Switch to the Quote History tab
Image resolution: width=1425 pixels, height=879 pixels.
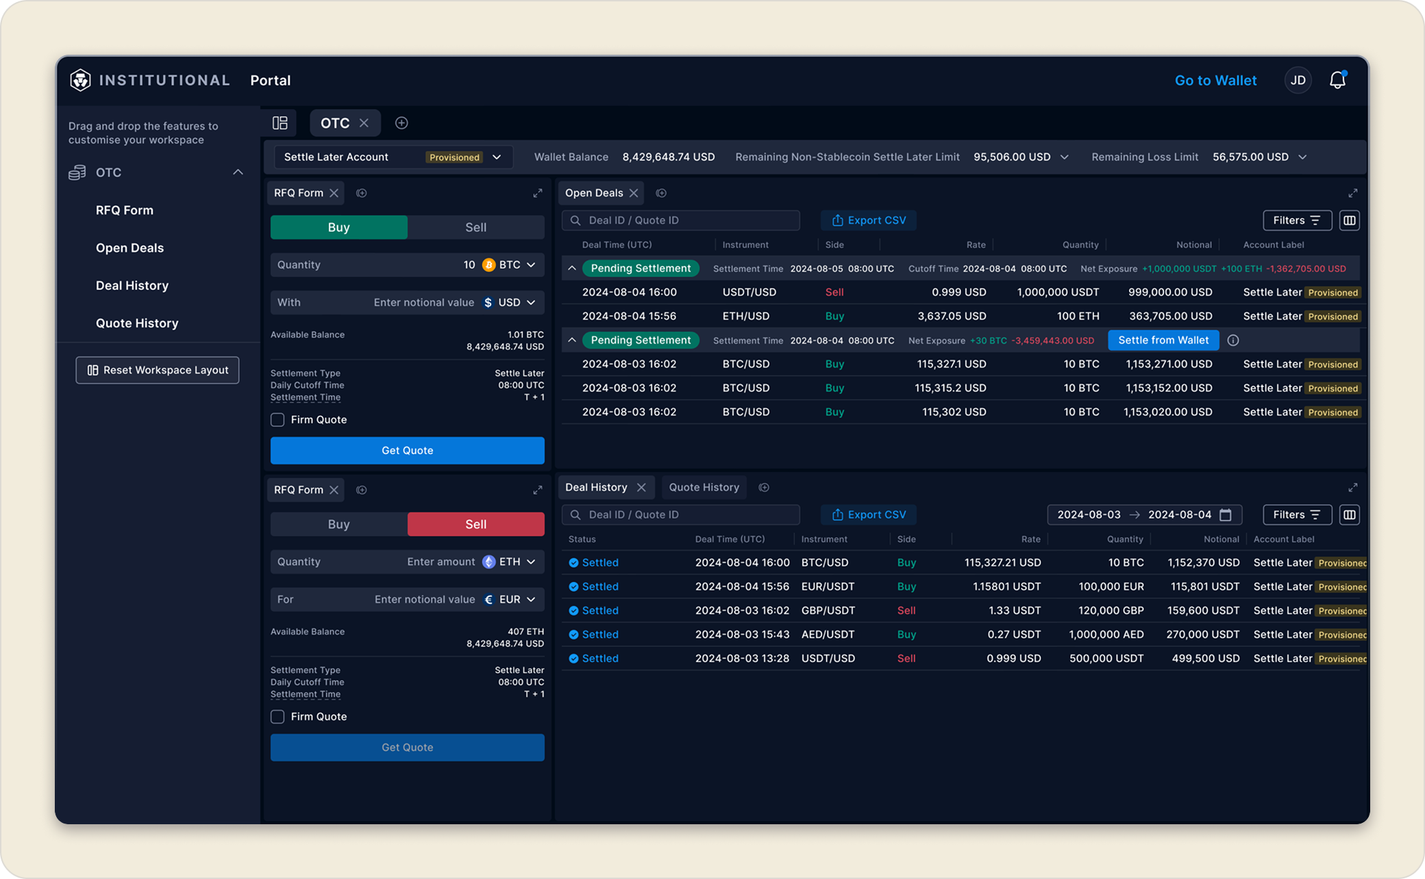click(x=704, y=487)
